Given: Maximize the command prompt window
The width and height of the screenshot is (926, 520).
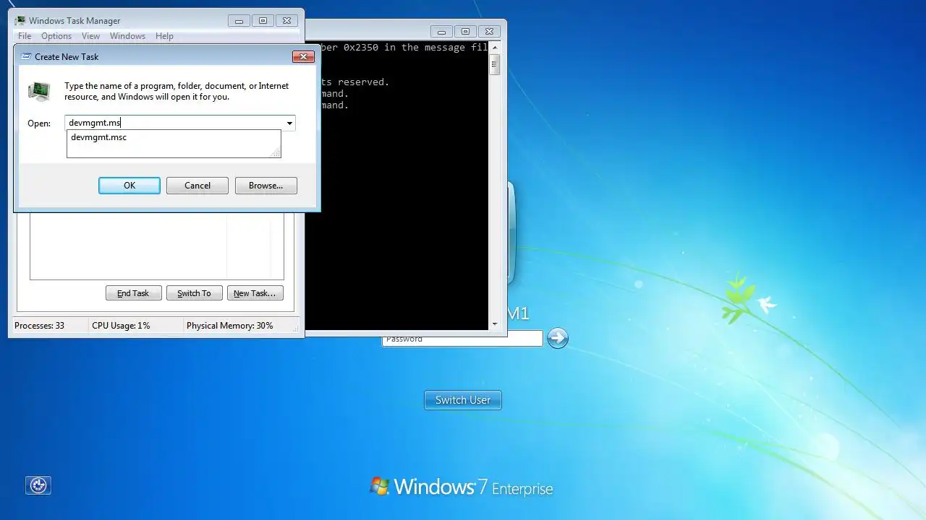Looking at the screenshot, I should 465,32.
